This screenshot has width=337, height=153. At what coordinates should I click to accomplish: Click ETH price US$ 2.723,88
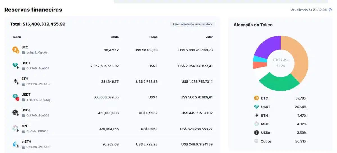(147, 81)
